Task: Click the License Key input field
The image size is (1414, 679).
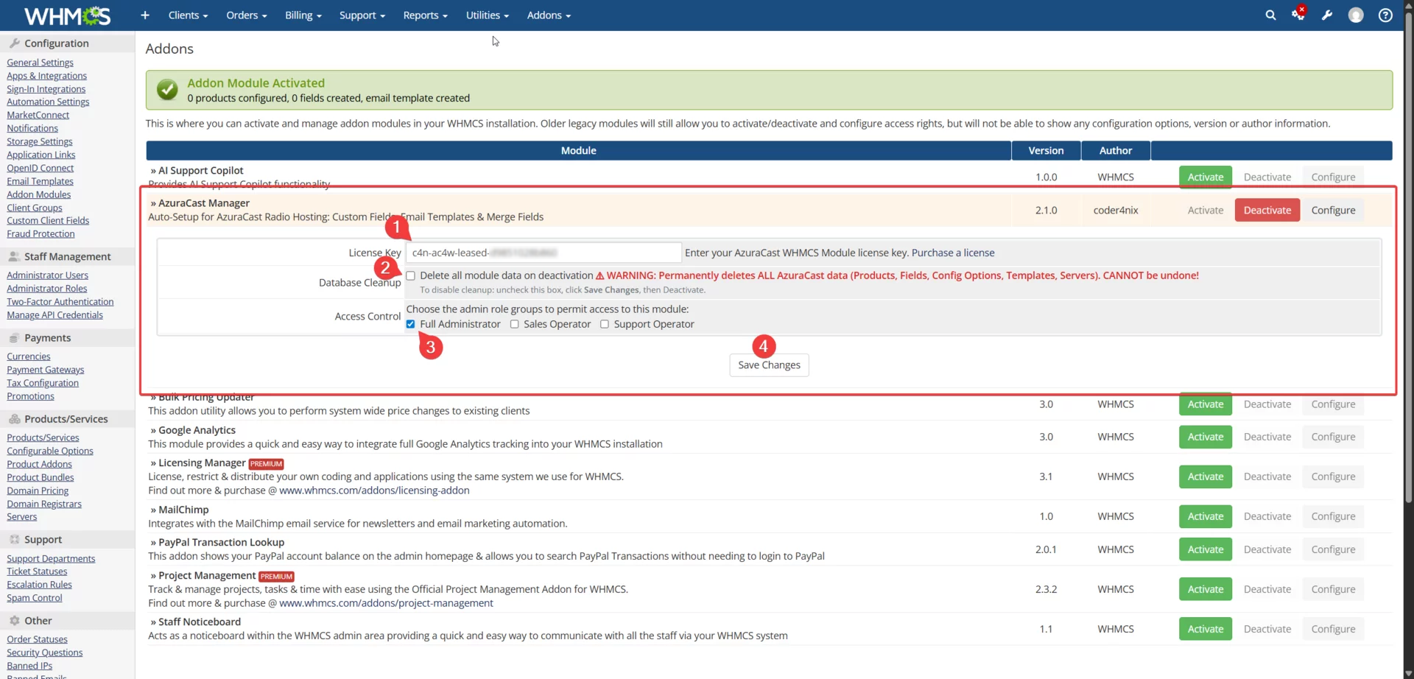Action: coord(544,253)
